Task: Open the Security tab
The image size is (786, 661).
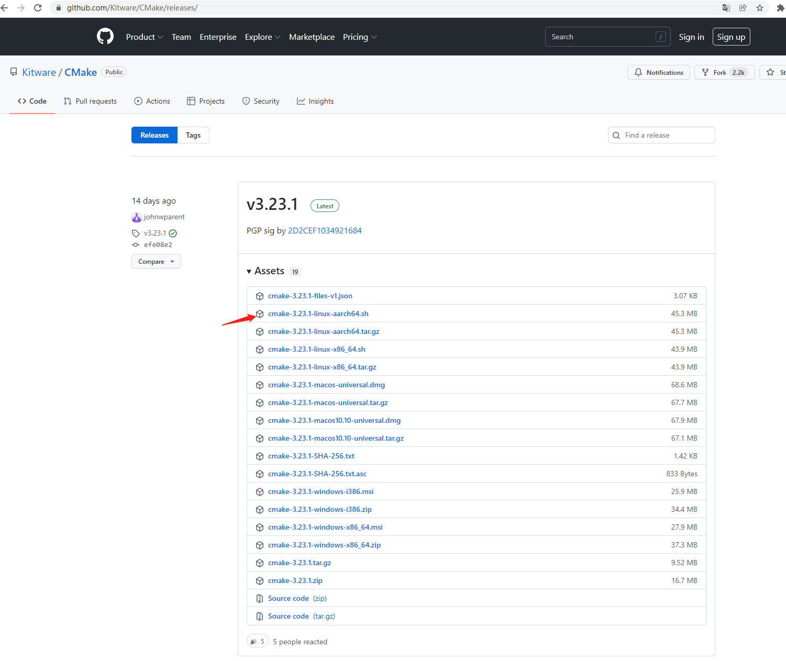Action: 261,101
